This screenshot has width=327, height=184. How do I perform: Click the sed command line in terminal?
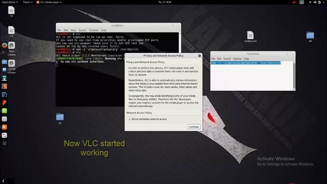point(98,50)
